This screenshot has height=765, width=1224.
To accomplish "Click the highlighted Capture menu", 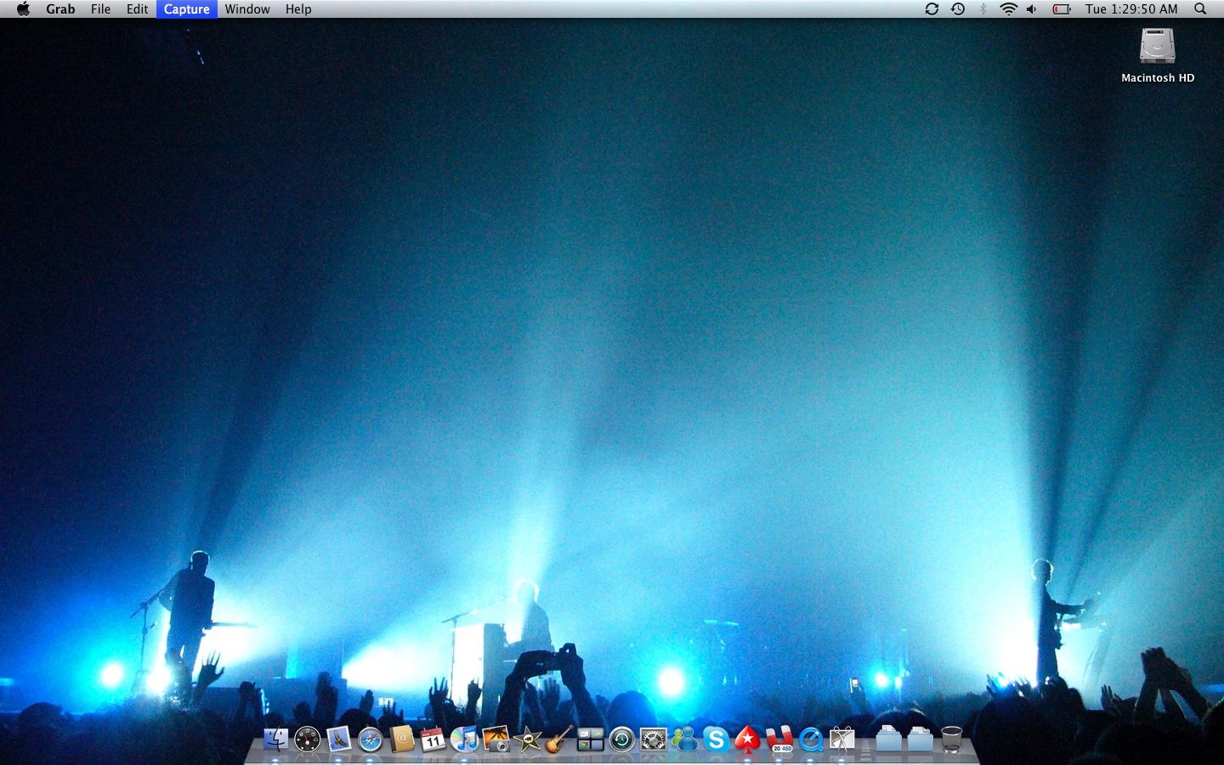I will pos(187,9).
